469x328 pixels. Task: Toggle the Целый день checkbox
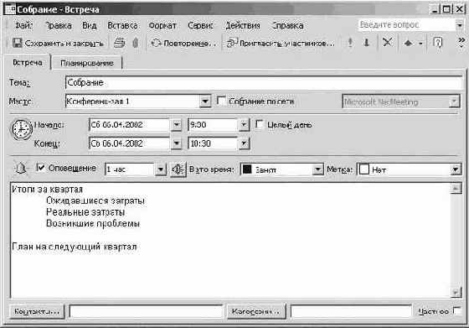[x=259, y=124]
